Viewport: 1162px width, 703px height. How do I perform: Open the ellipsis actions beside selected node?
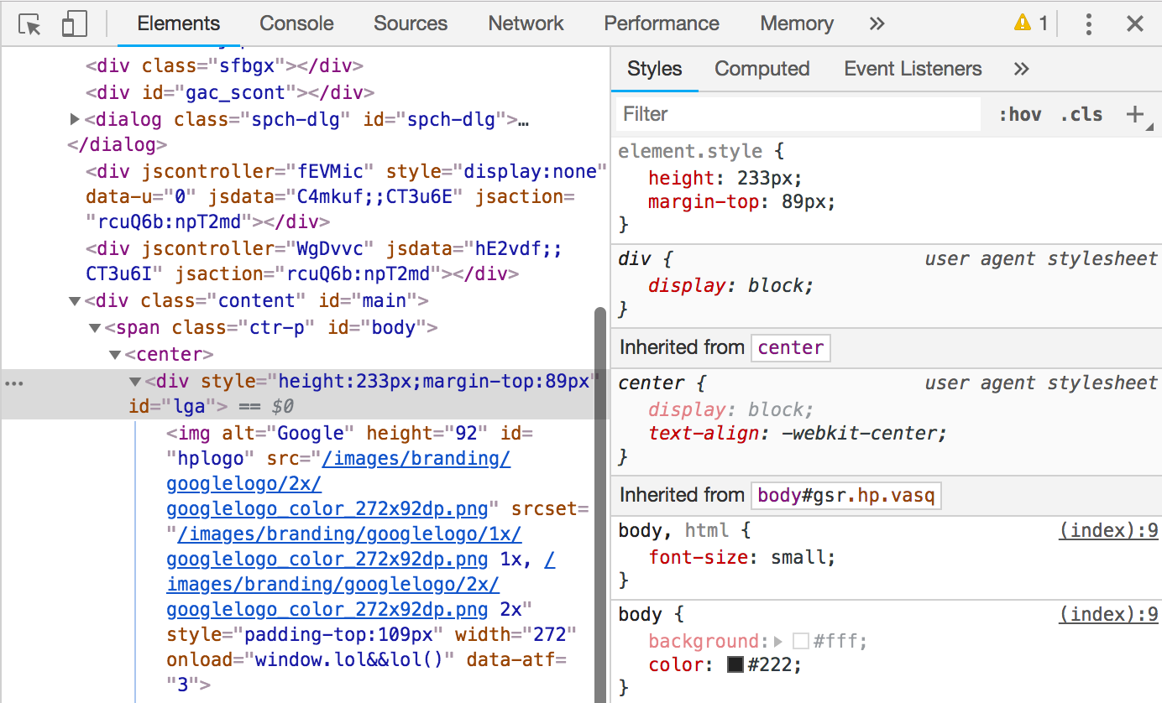(x=15, y=383)
